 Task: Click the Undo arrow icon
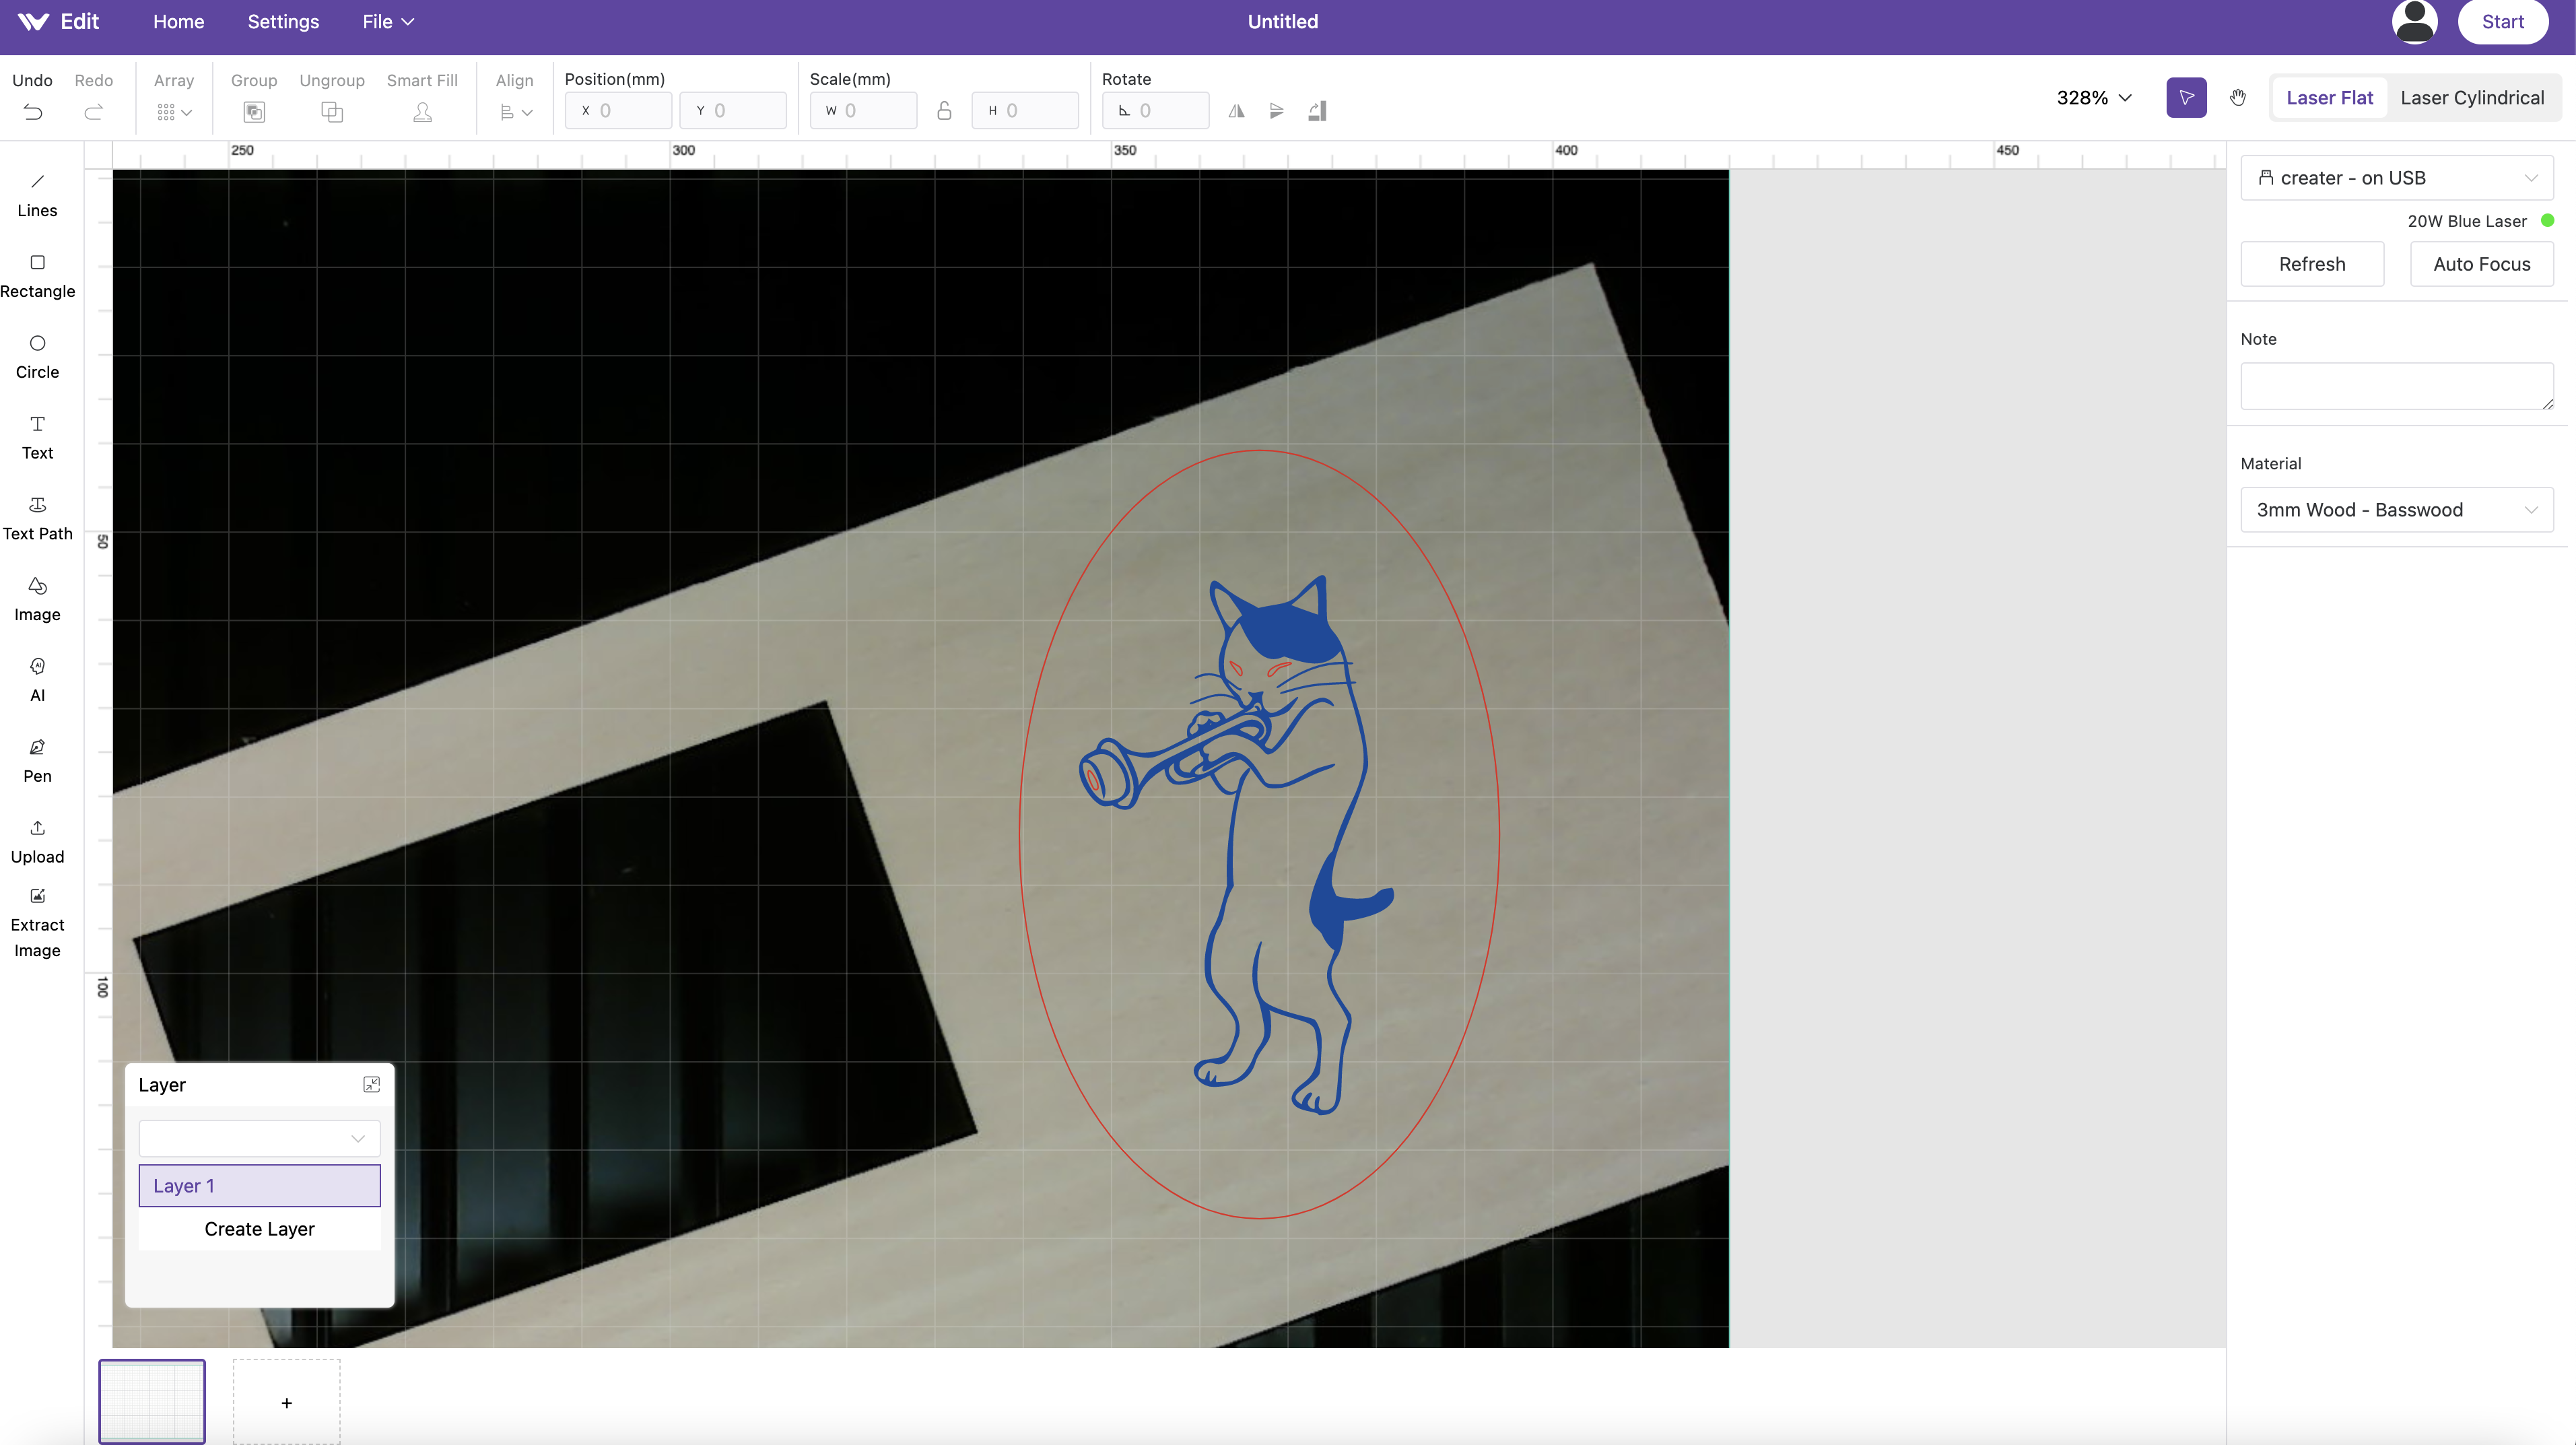tap(32, 112)
